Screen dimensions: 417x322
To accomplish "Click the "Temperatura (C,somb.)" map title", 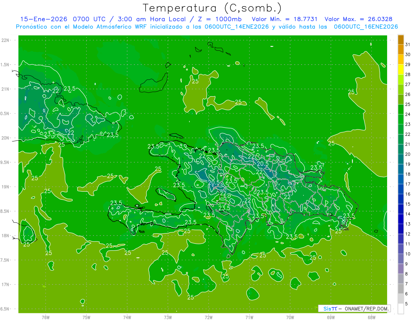I will (212, 8).
